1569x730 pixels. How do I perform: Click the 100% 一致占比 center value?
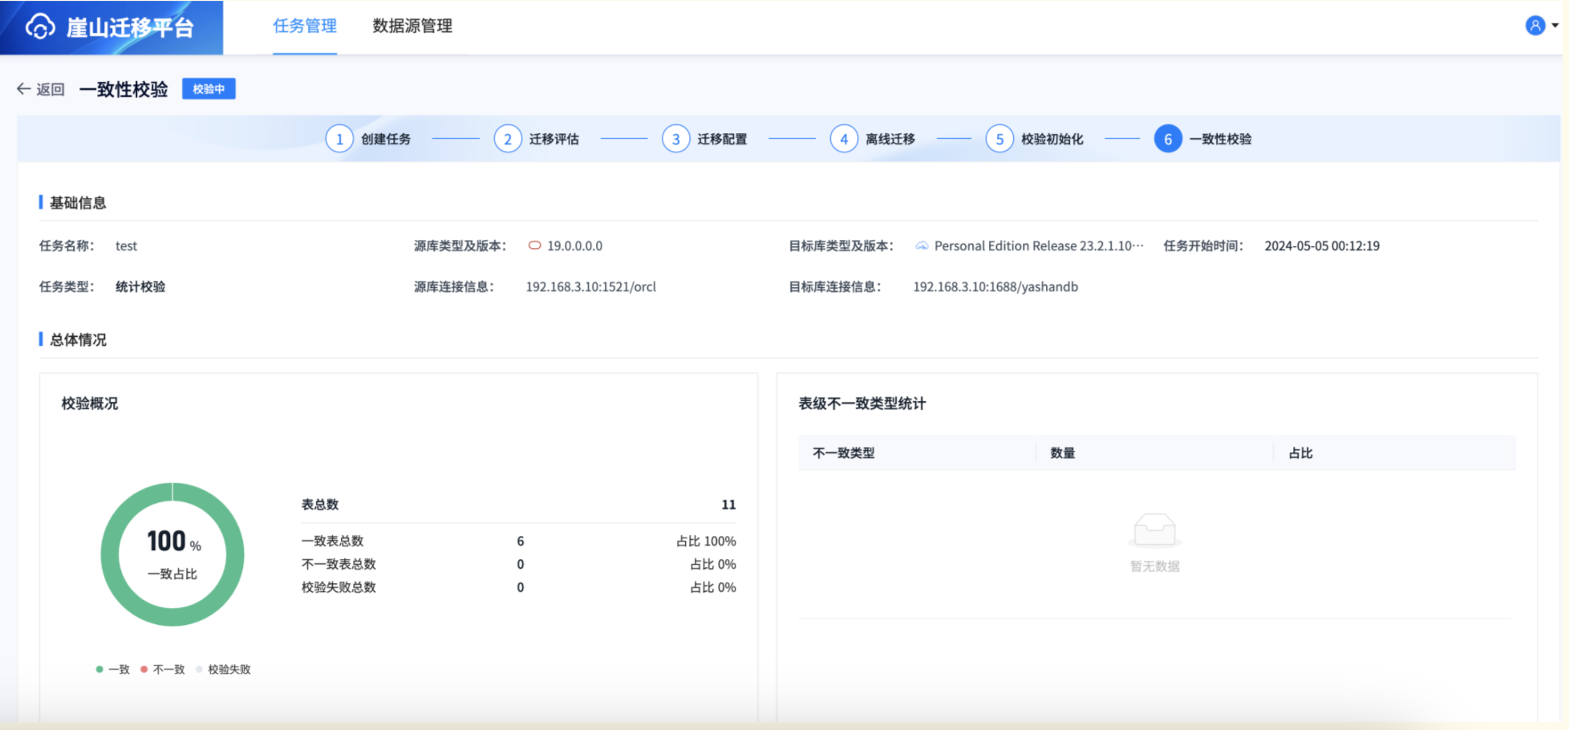pos(173,553)
